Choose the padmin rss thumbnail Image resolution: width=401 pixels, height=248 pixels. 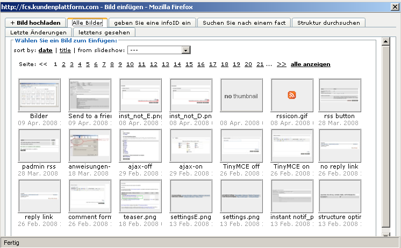point(39,145)
